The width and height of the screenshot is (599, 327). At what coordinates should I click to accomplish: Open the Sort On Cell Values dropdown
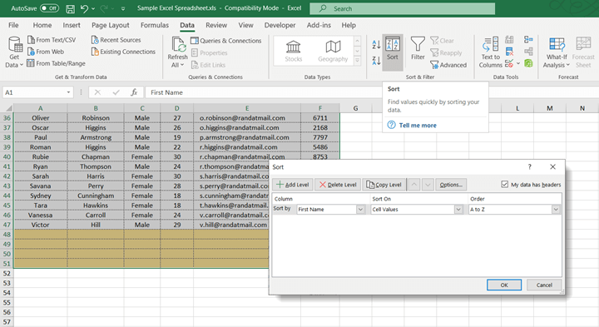(458, 210)
